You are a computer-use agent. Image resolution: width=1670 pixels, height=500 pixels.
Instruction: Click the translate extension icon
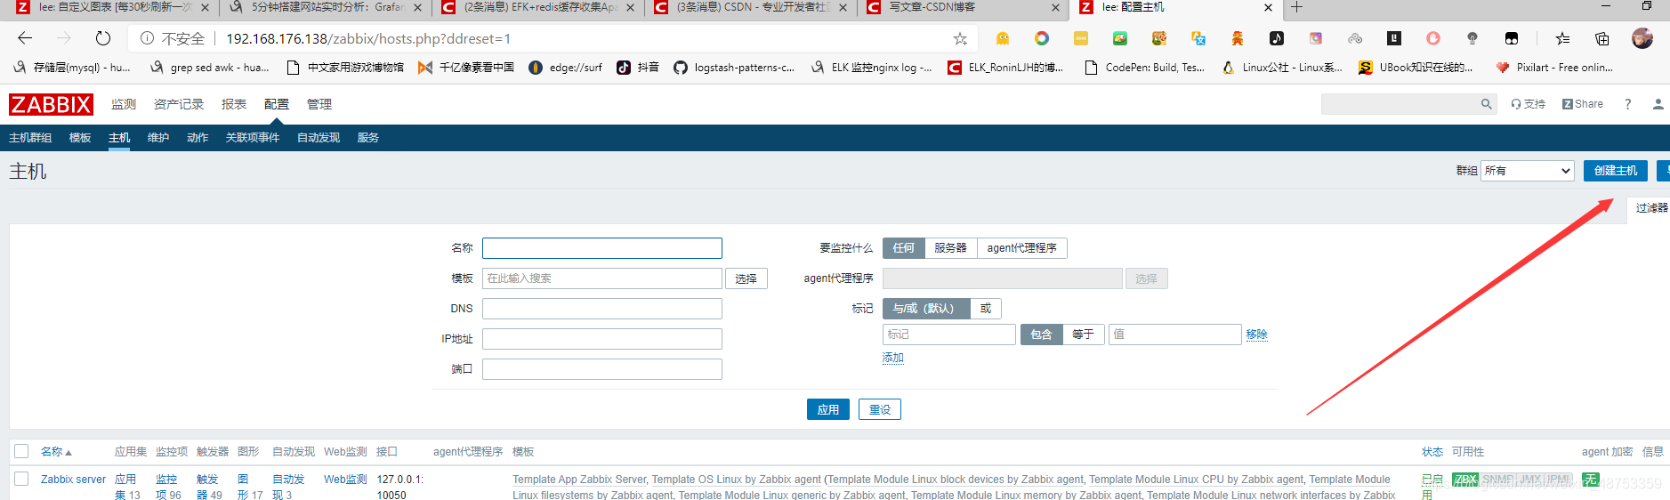pos(1198,38)
